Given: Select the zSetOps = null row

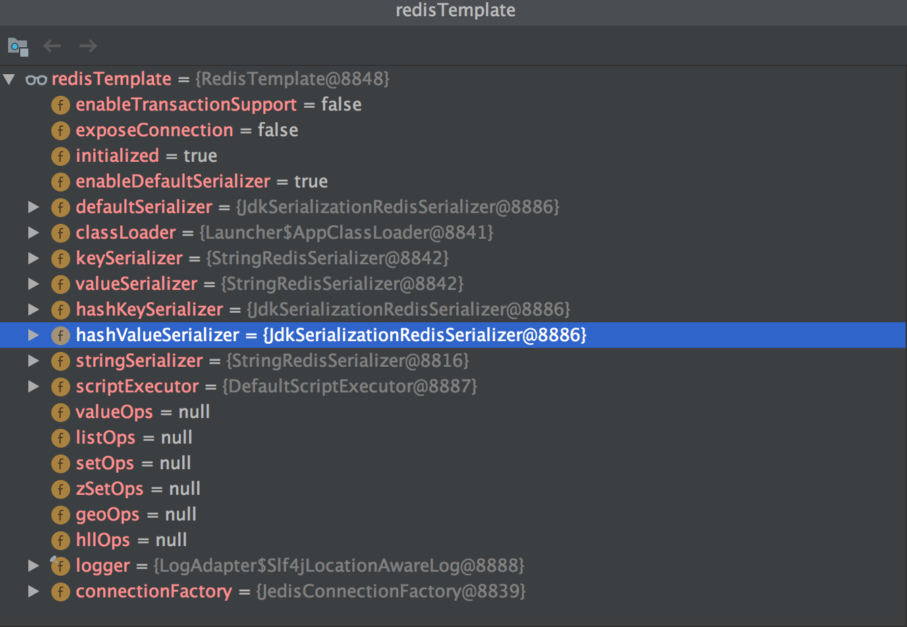Looking at the screenshot, I should click(453, 489).
